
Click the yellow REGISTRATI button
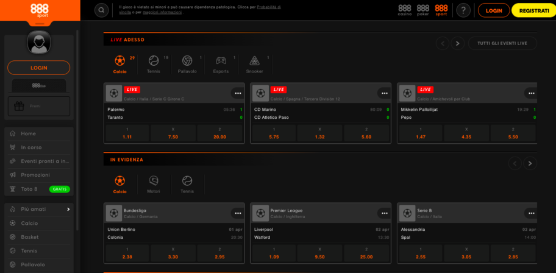(x=534, y=10)
